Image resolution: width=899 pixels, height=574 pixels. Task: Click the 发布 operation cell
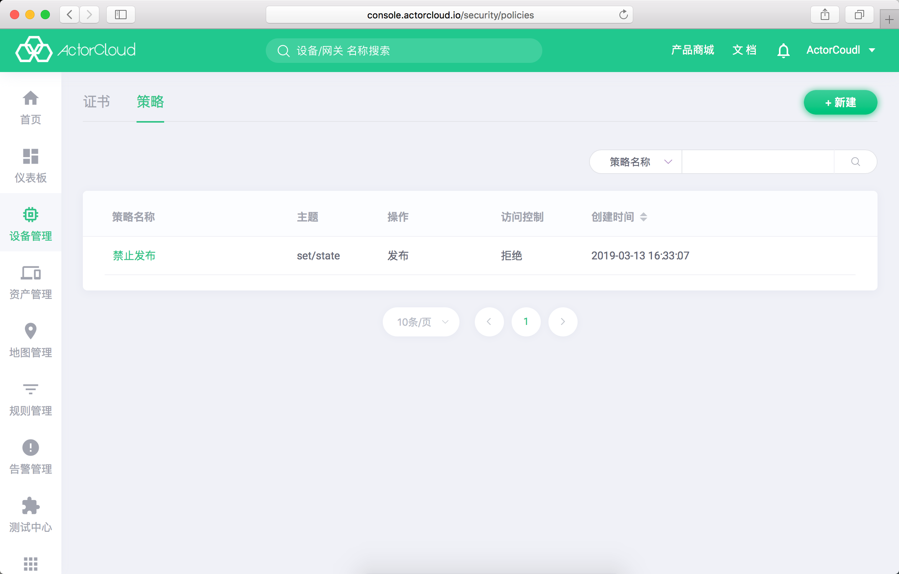click(398, 256)
